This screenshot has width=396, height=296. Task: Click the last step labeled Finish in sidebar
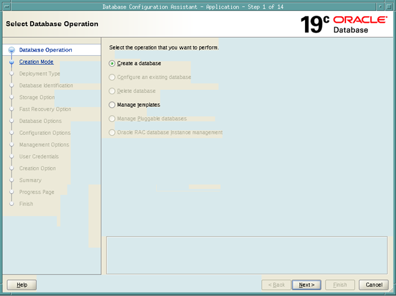click(x=26, y=204)
